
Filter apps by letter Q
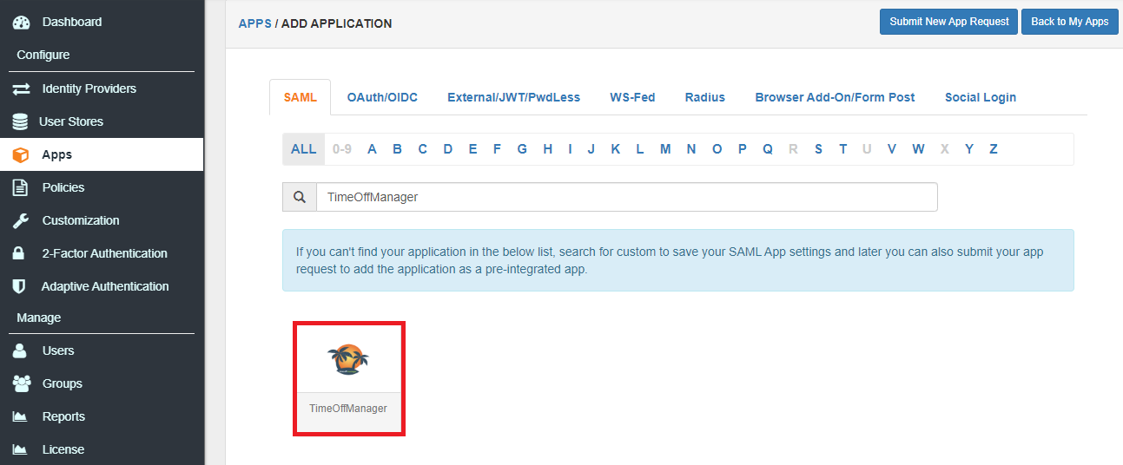coord(768,149)
